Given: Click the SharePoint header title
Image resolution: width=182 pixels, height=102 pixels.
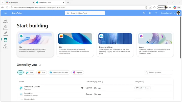Looking at the screenshot, I should [17, 13].
